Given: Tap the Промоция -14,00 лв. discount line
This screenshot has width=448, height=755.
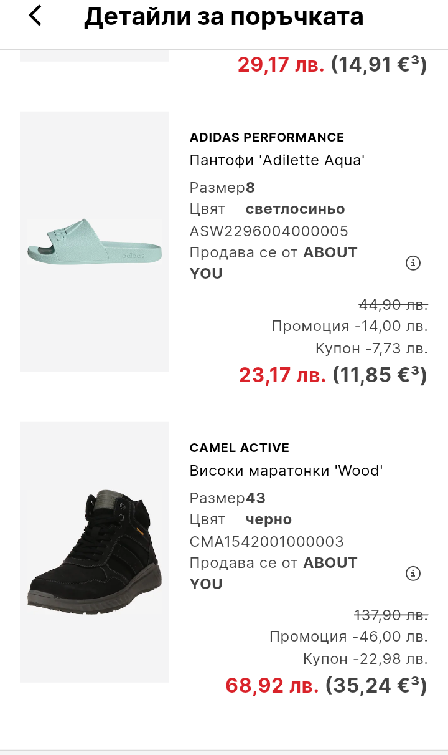Looking at the screenshot, I should click(350, 326).
